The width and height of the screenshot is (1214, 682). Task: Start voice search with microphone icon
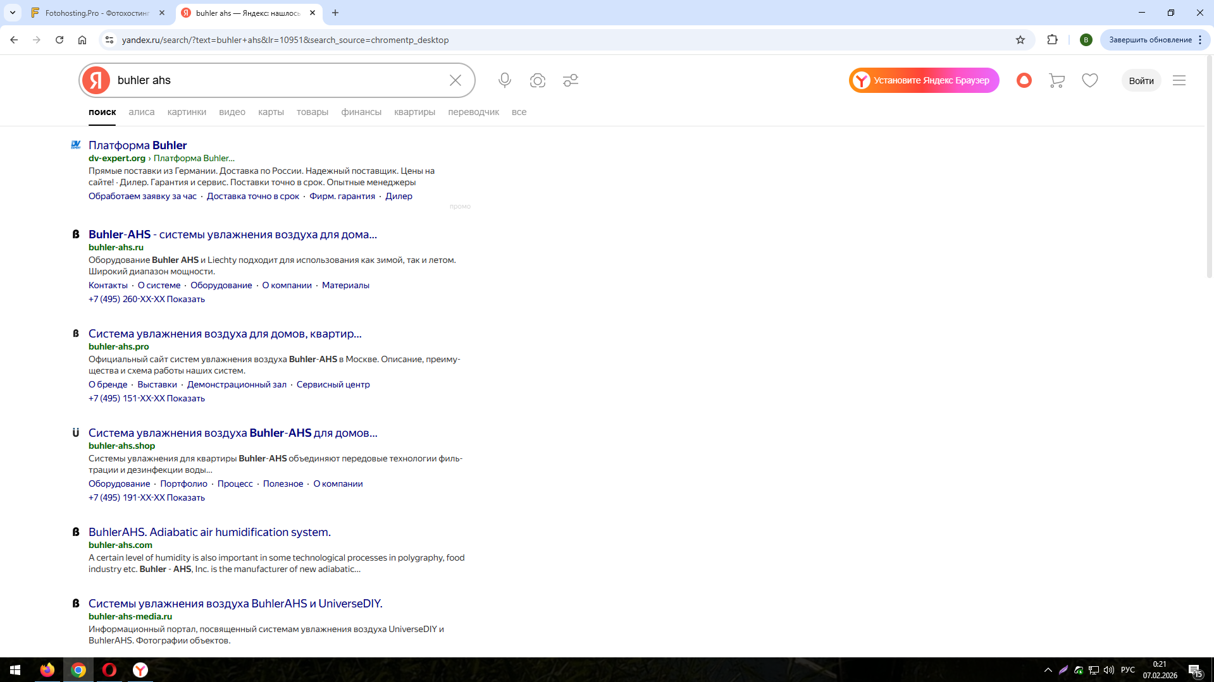tap(505, 80)
